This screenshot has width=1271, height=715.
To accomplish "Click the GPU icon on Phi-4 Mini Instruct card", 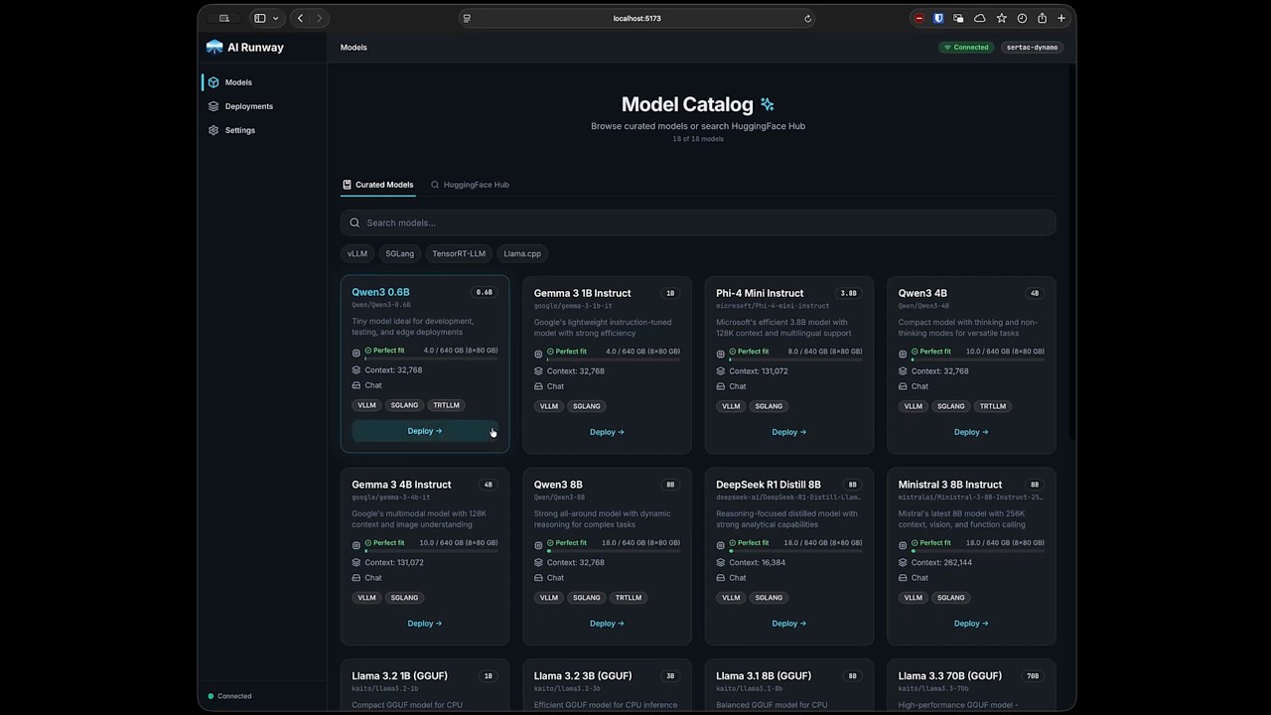I will click(721, 354).
